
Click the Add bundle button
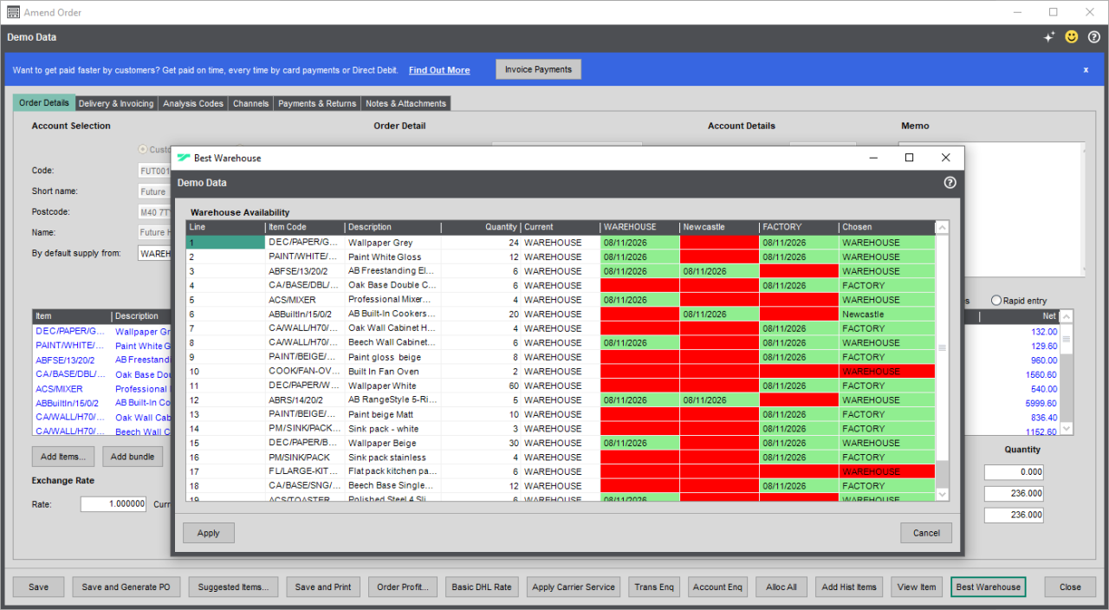[133, 457]
